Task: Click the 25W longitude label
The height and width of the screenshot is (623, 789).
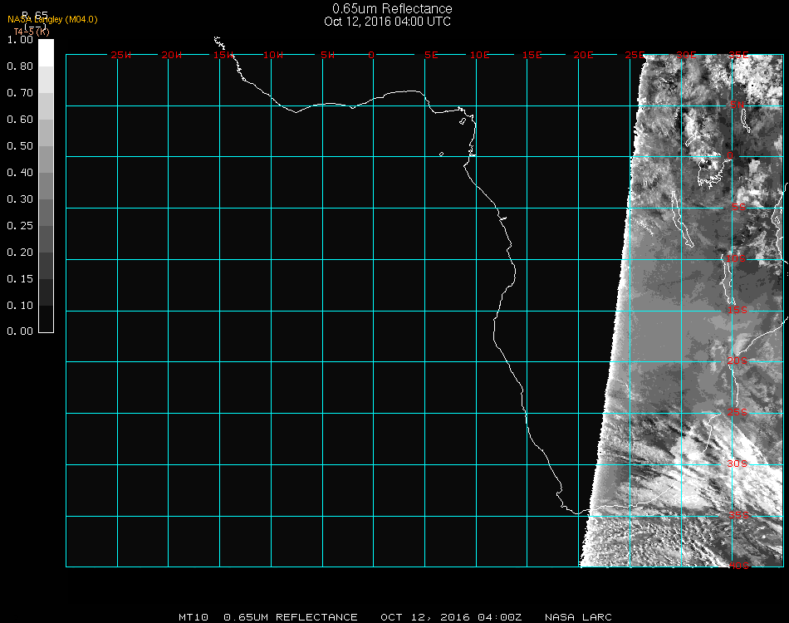Action: [x=121, y=56]
